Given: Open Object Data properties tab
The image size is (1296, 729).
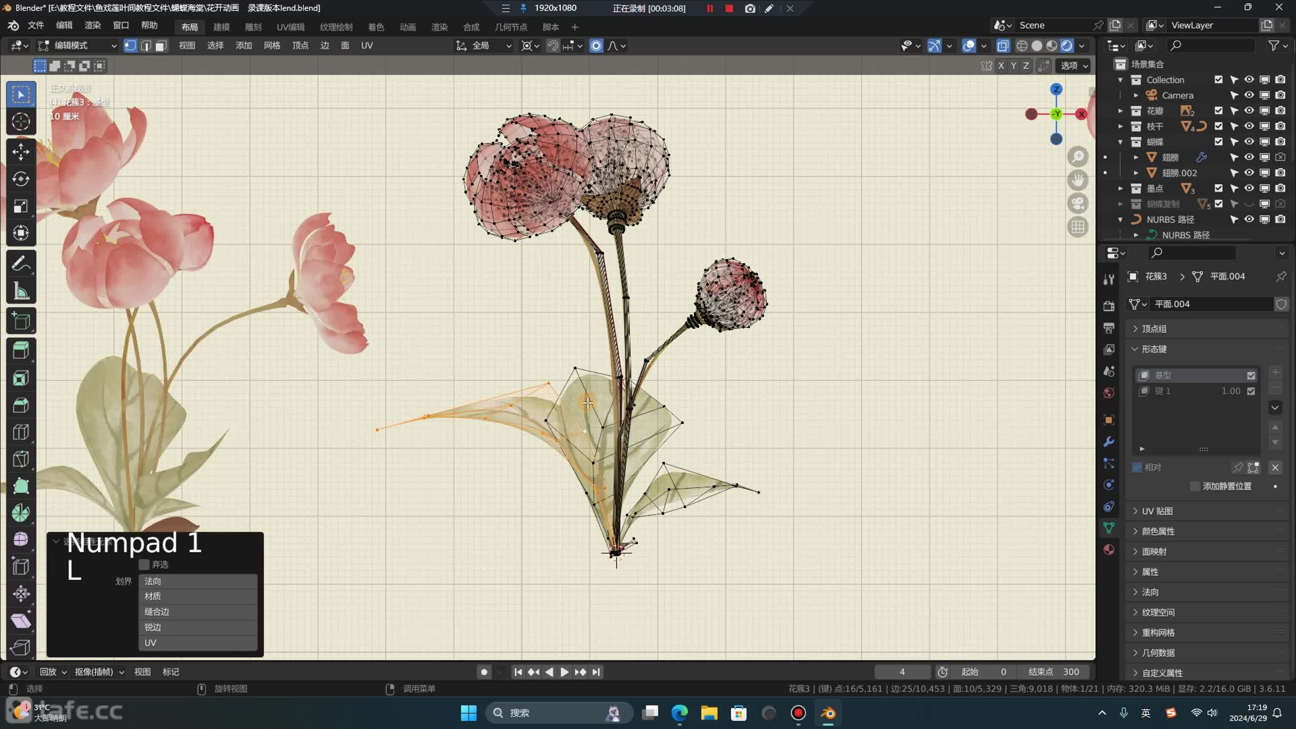Looking at the screenshot, I should pos(1109,528).
